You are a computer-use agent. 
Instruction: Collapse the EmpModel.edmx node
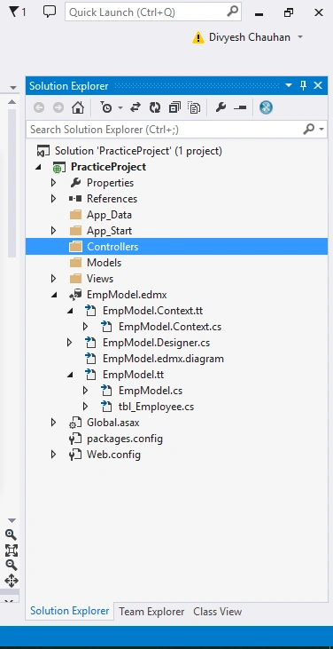(54, 295)
